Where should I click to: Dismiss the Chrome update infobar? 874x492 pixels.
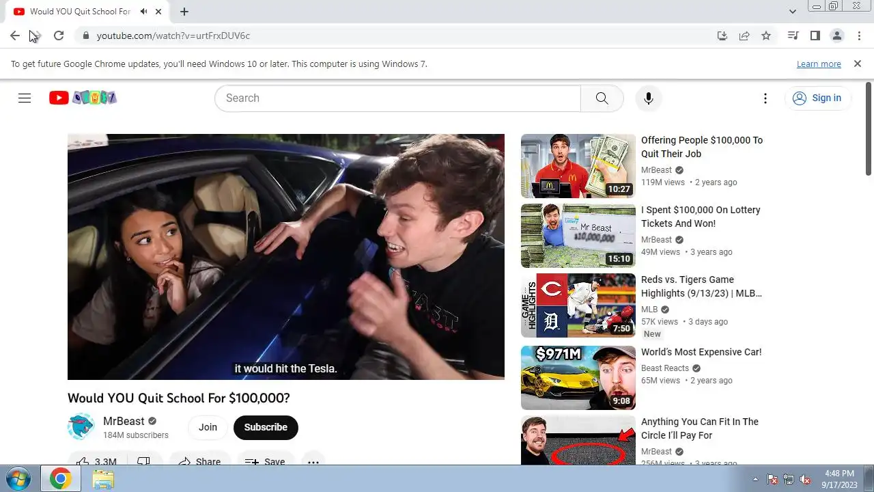pyautogui.click(x=858, y=64)
